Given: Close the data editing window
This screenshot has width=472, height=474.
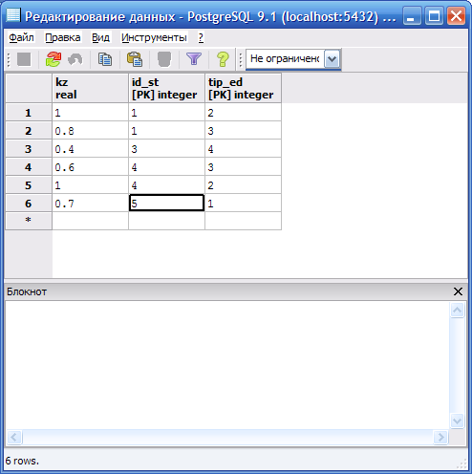Looking at the screenshot, I should coord(456,16).
